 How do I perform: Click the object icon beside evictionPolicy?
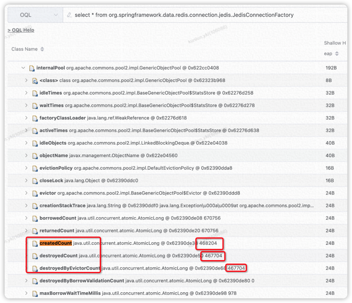(x=35, y=168)
